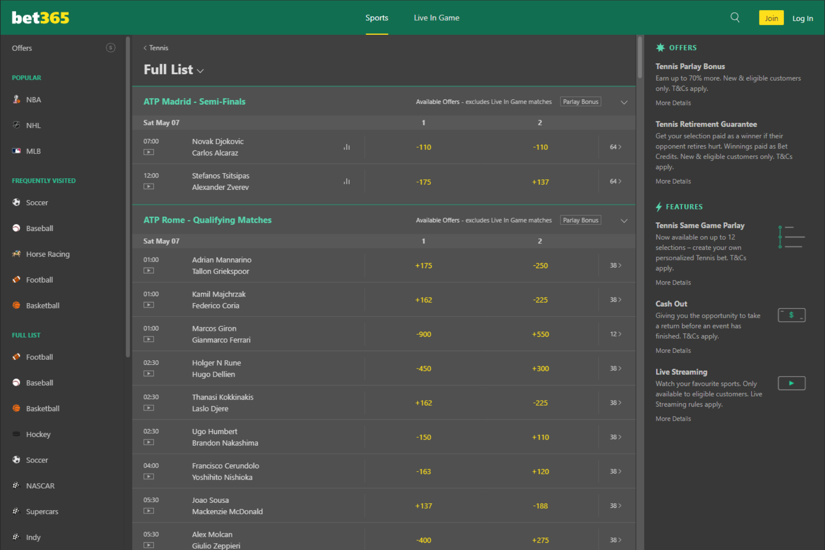Select Yoshihito Nishioka odds +120

[x=540, y=472]
